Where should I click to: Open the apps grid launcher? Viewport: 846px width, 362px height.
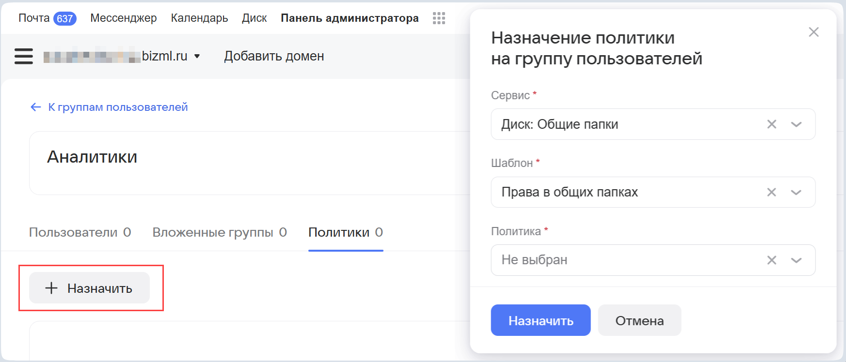click(439, 18)
